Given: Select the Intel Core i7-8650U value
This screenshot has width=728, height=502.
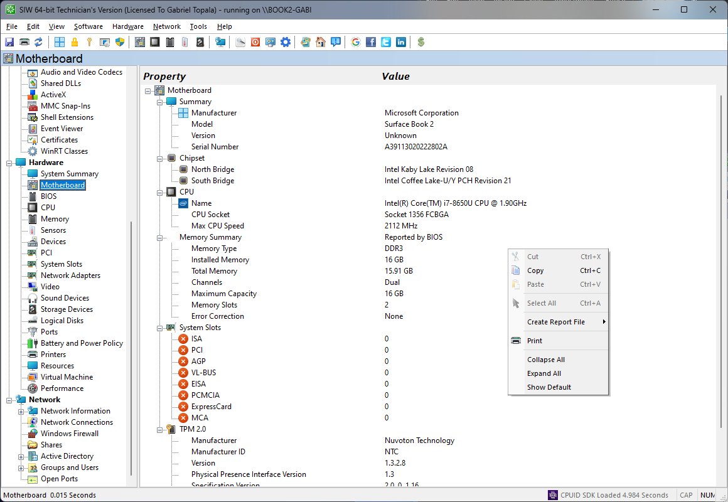Looking at the screenshot, I should [x=456, y=203].
